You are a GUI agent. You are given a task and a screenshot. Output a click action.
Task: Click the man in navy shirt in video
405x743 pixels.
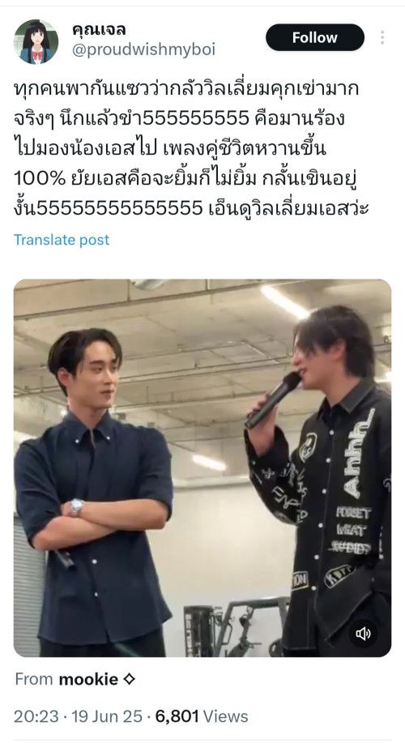[95, 488]
